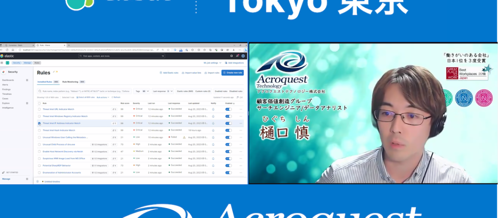Disable the Unusual Windows User Calling rule toggle
The image size is (498, 218).
pyautogui.click(x=228, y=137)
